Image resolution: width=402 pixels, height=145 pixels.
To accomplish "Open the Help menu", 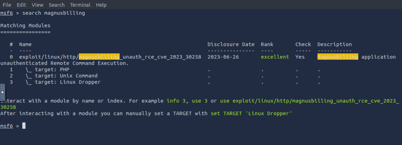I will click(x=101, y=5).
